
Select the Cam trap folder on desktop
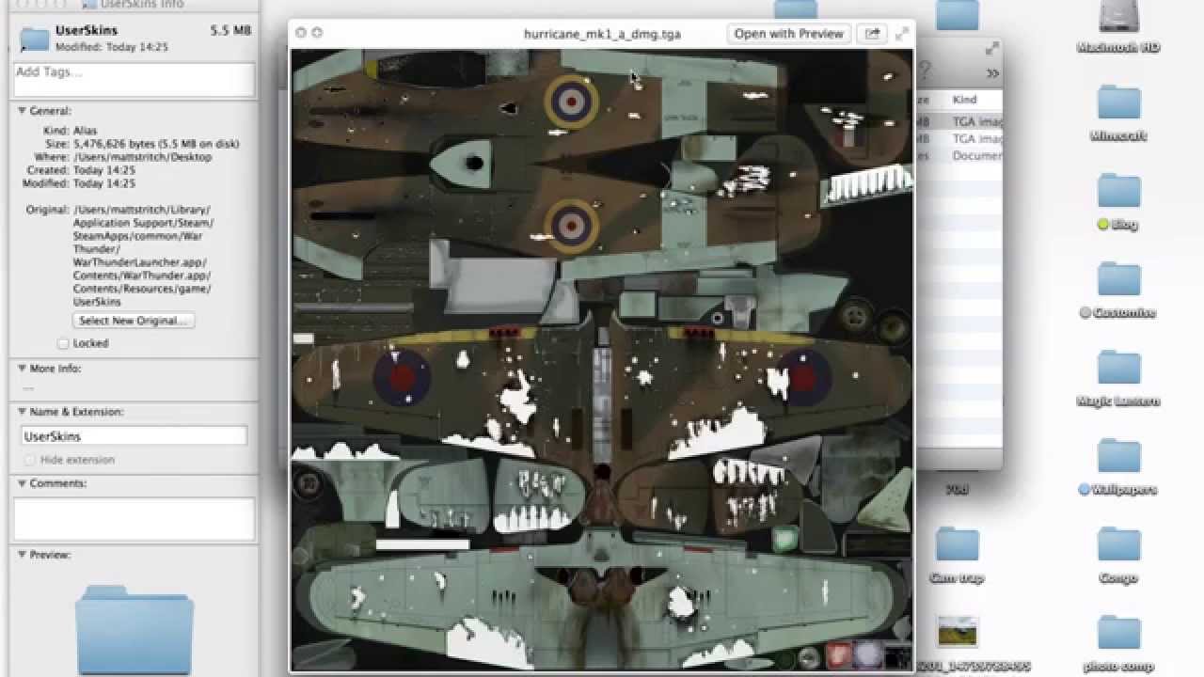click(x=957, y=544)
